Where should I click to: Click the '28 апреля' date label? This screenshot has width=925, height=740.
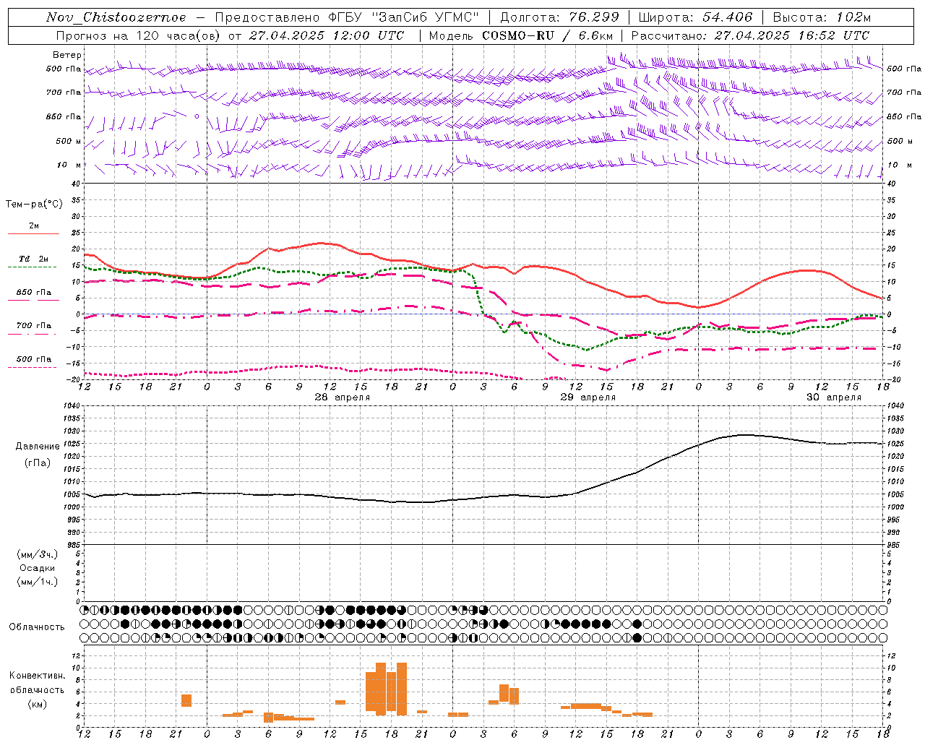pos(343,397)
